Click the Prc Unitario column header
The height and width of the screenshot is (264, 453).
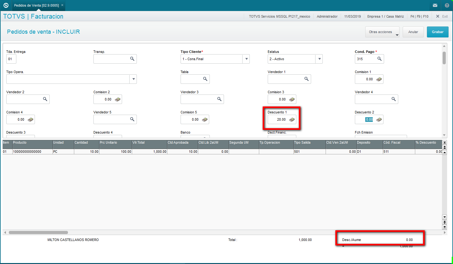click(x=116, y=144)
